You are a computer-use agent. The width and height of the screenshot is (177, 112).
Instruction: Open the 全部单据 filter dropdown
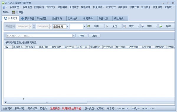68,26
